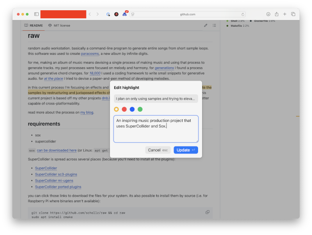Switch to the README tab
This screenshot has width=312, height=235.
coord(34,25)
